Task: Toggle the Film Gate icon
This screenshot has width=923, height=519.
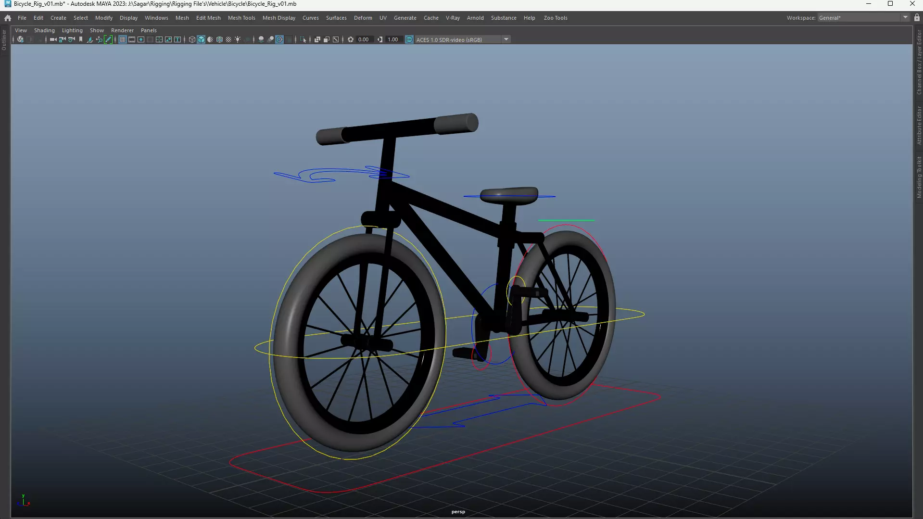Action: point(132,39)
